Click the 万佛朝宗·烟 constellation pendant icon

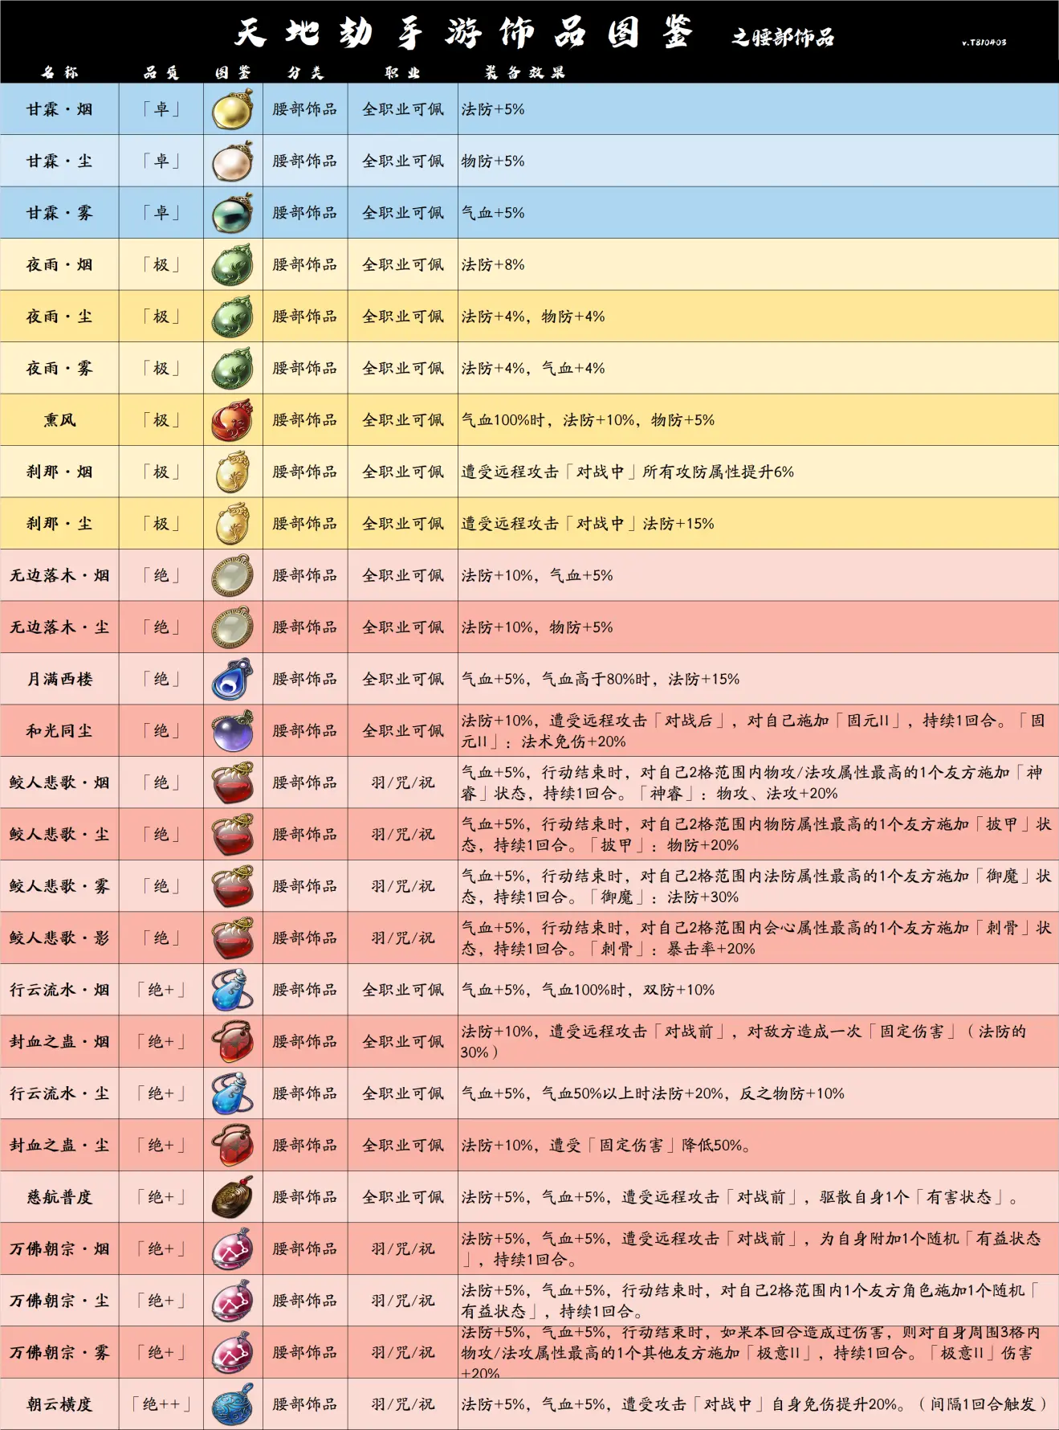(233, 1248)
